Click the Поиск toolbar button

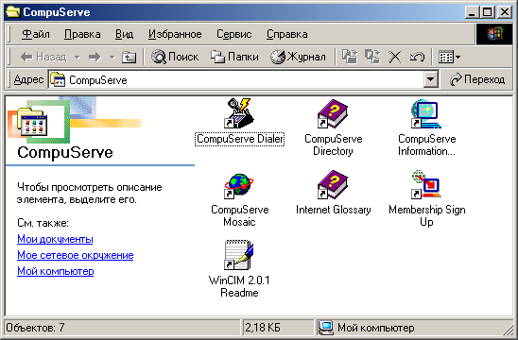(175, 57)
